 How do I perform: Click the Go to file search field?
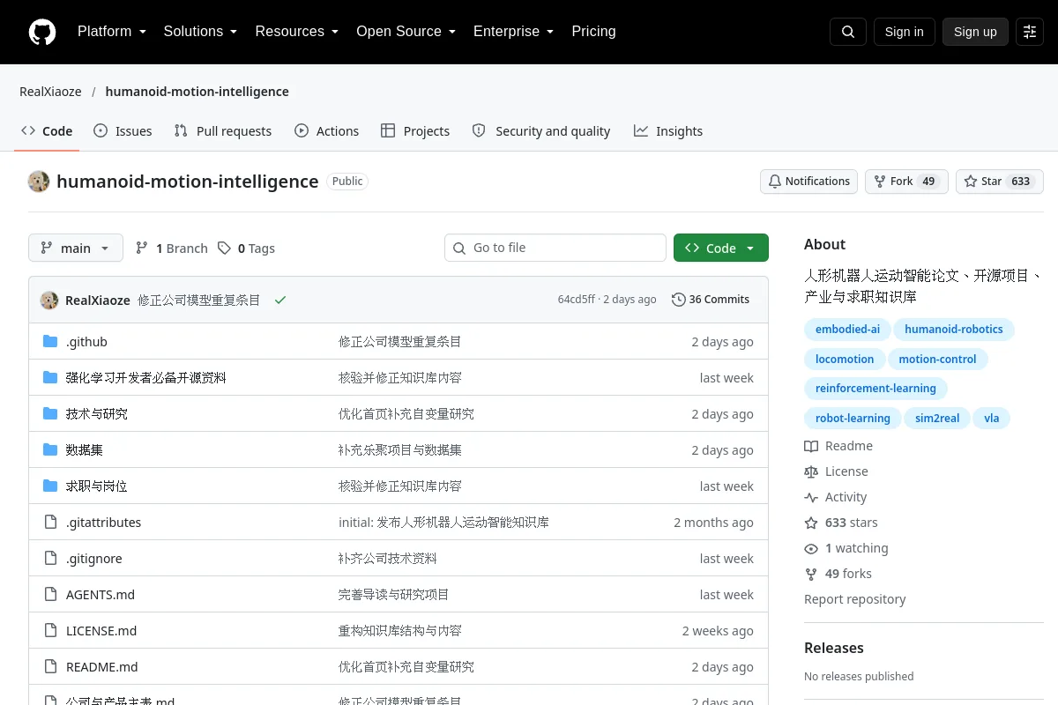tap(555, 249)
